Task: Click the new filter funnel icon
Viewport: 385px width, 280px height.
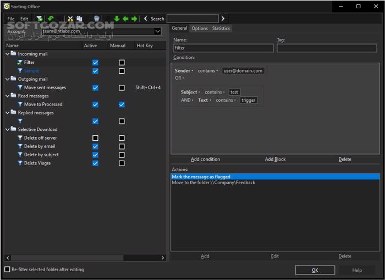Action: (39, 19)
